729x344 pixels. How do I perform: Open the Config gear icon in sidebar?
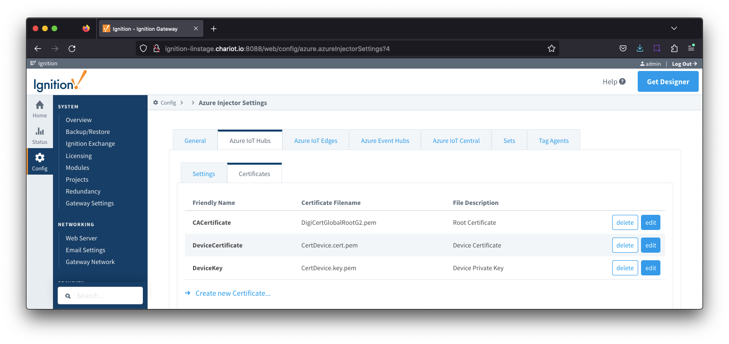pos(40,158)
